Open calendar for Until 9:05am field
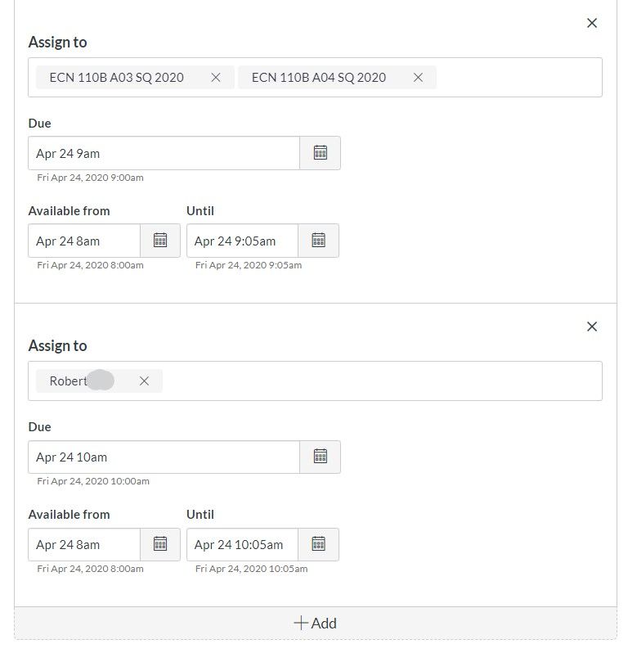The width and height of the screenshot is (628, 653). [319, 241]
